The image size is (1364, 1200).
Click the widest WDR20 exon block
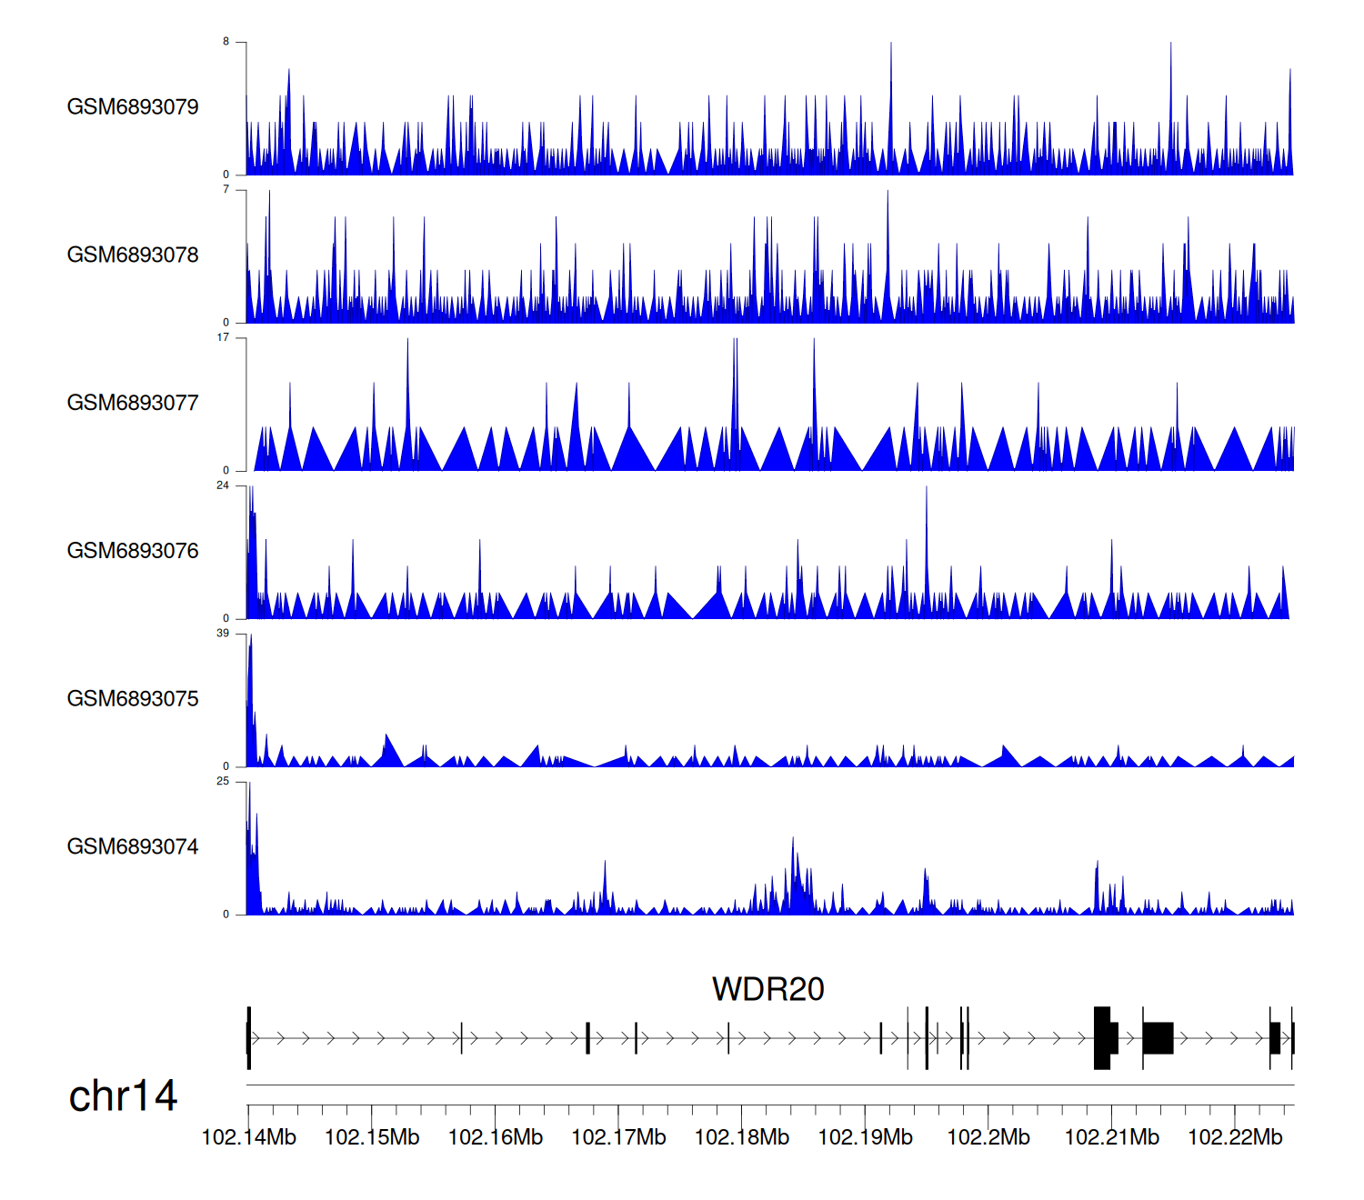(1158, 1038)
